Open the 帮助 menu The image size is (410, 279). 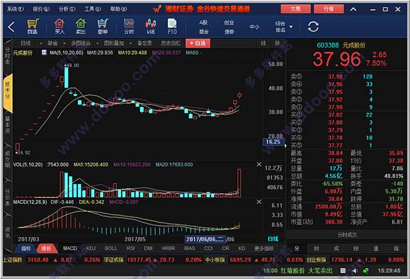coord(119,9)
